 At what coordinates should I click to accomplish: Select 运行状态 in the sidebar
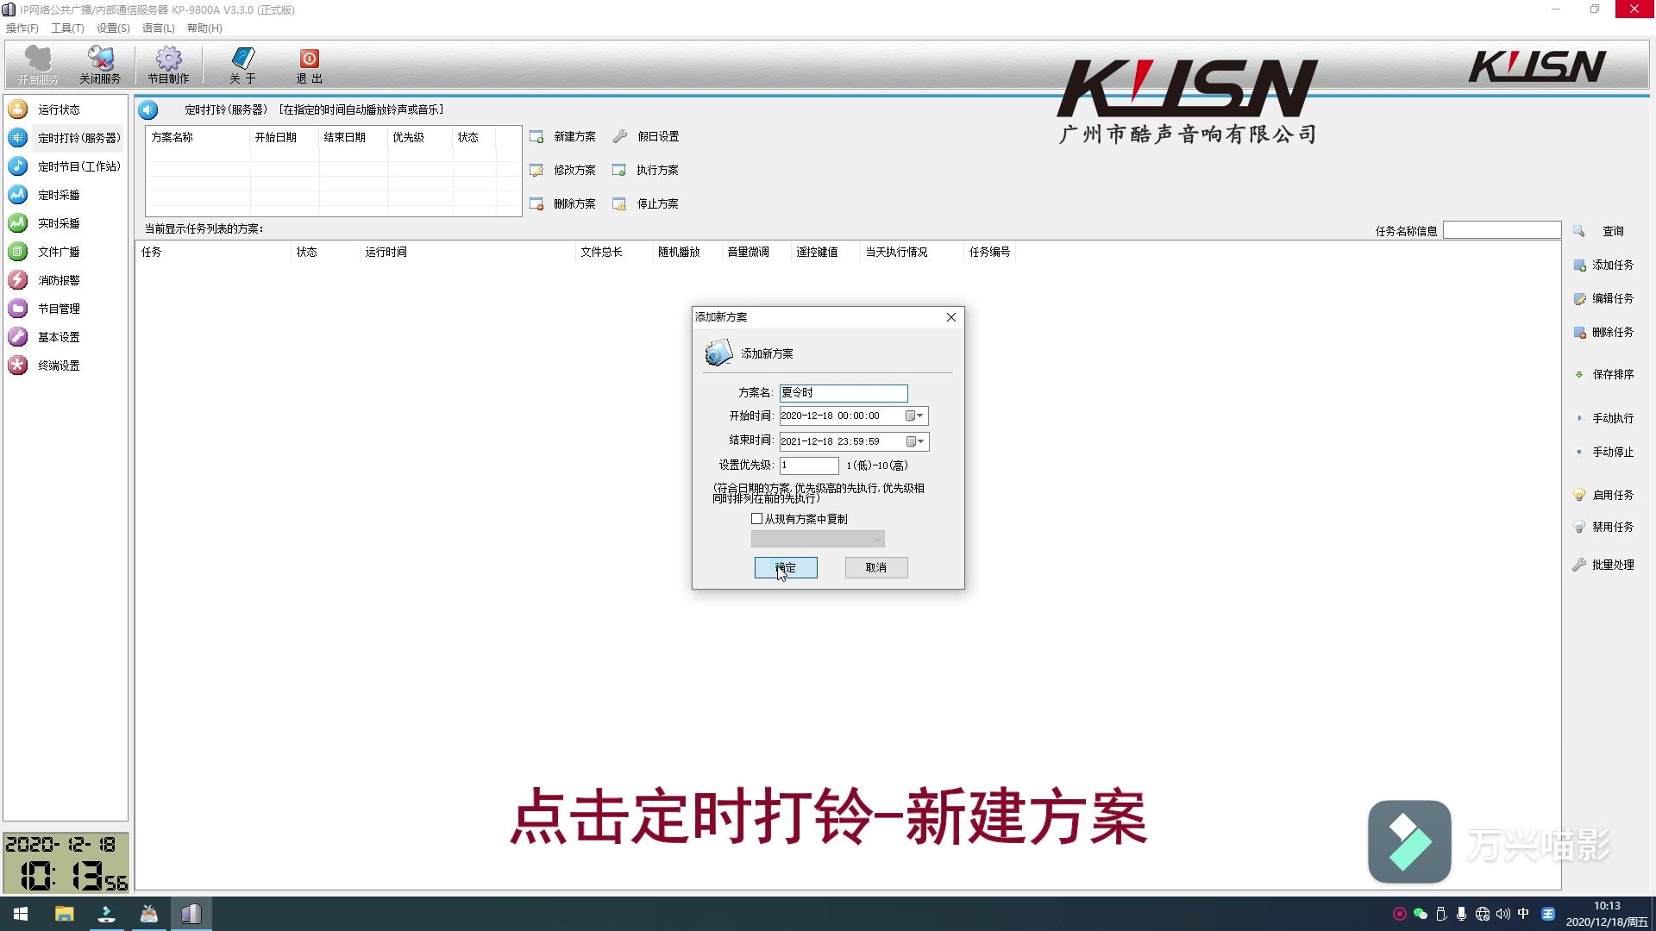tap(59, 109)
